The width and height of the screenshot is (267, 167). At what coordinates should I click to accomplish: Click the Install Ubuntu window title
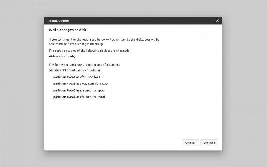pos(59,21)
